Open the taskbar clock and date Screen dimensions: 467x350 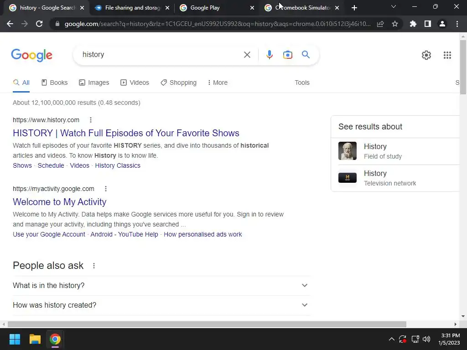(x=449, y=339)
